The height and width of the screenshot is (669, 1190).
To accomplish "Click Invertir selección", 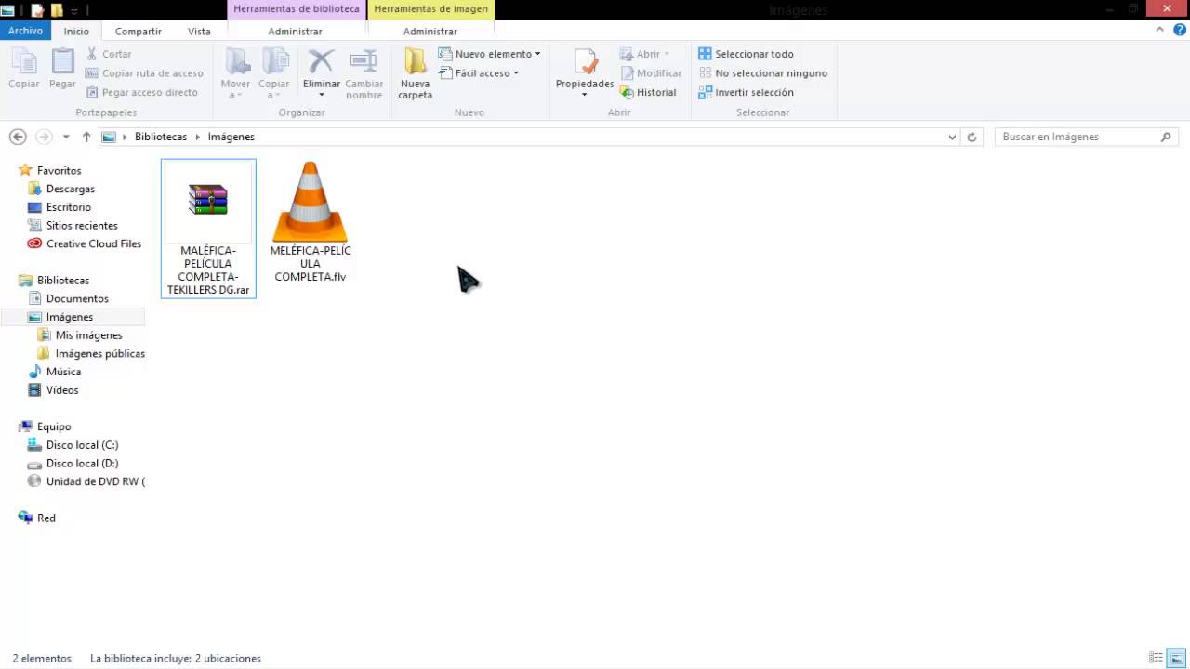I will [x=746, y=92].
